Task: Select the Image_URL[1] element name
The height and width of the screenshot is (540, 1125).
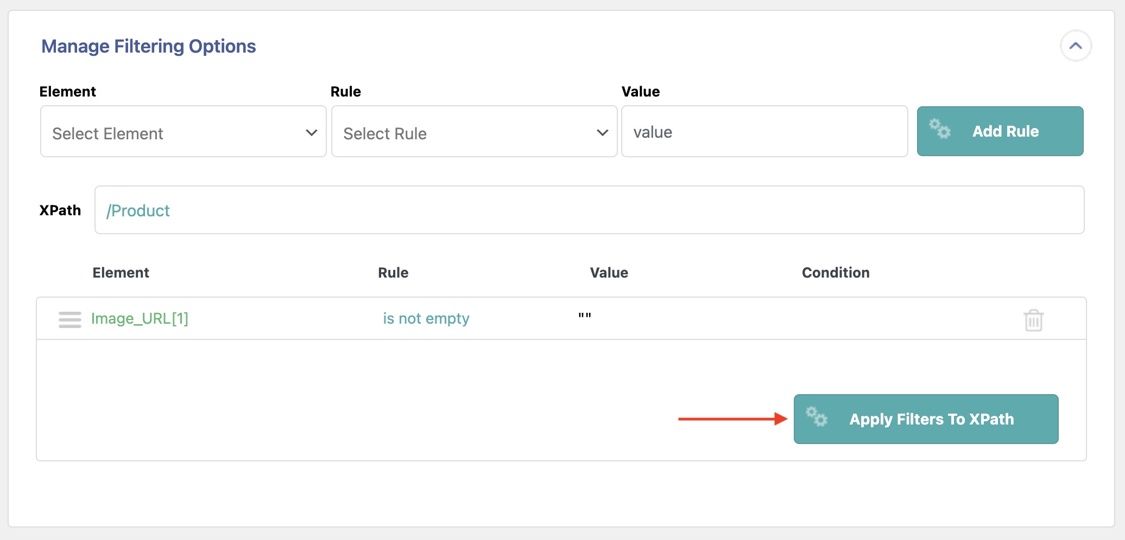Action: coord(140,318)
